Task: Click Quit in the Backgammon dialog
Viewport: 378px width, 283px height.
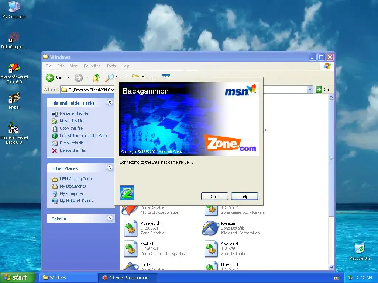Action: click(x=214, y=196)
